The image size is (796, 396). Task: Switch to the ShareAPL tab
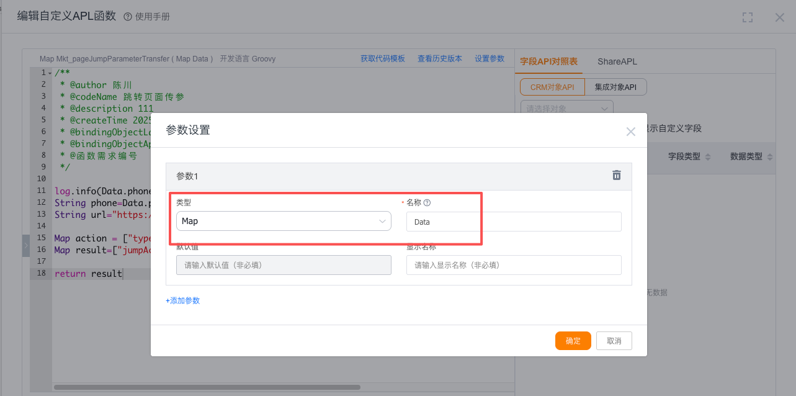tap(617, 61)
